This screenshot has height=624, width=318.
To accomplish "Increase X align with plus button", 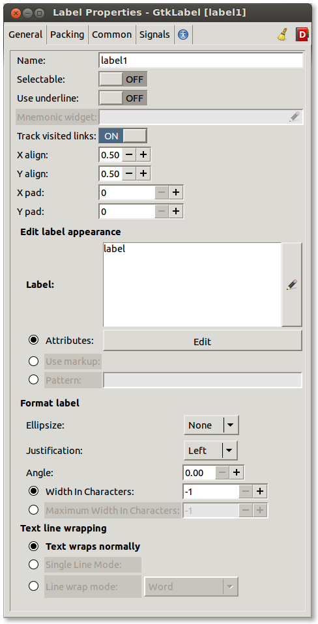I will point(143,155).
